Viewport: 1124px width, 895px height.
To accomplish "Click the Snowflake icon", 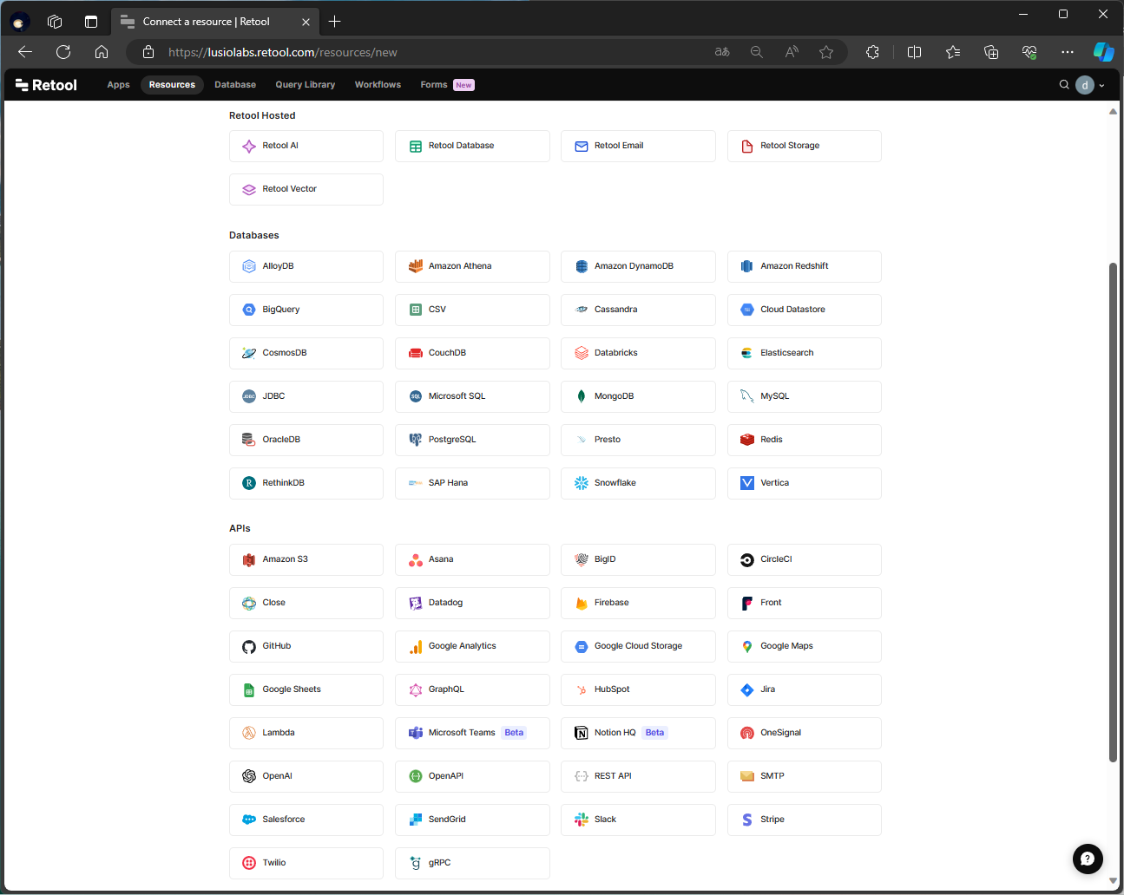I will pyautogui.click(x=582, y=483).
